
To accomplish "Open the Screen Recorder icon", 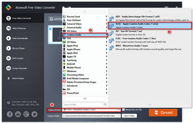I will pos(8,68).
